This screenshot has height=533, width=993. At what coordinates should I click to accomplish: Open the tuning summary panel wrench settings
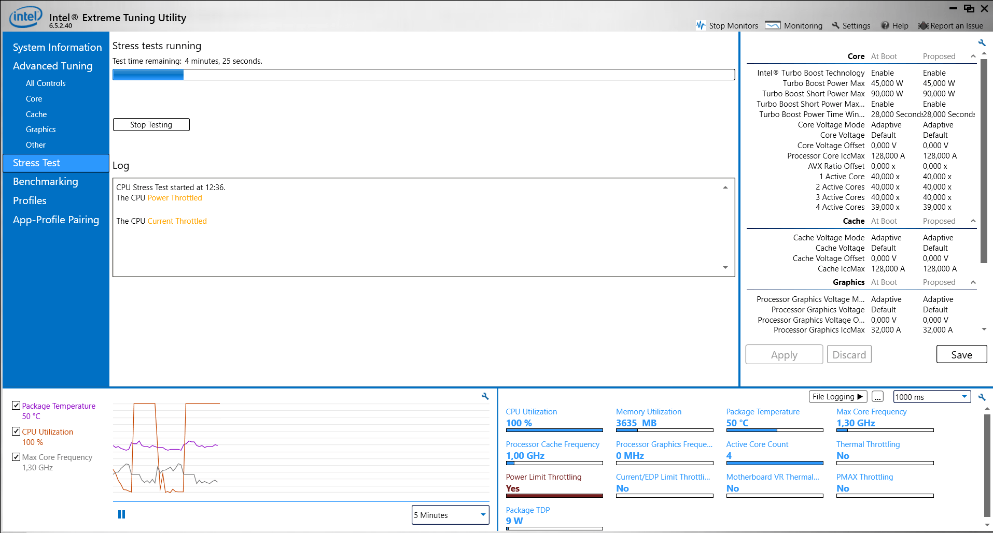[982, 42]
